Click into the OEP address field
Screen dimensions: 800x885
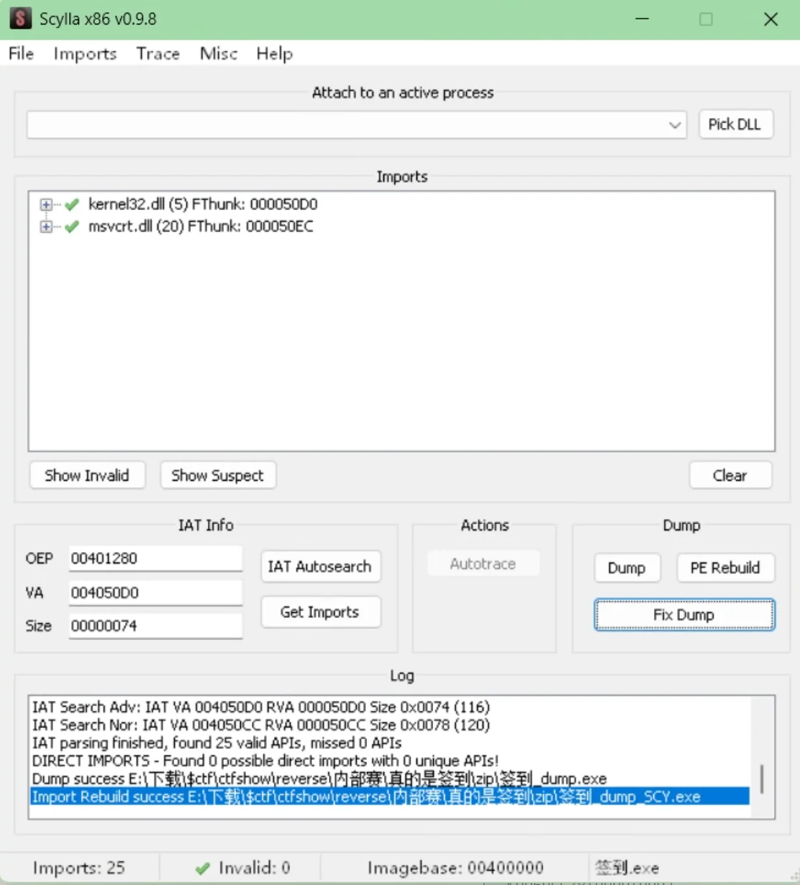pos(155,558)
